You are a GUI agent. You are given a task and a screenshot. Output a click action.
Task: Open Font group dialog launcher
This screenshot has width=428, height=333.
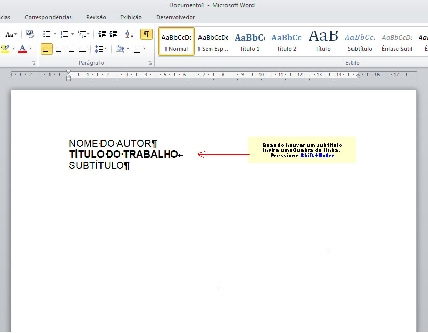[x=33, y=63]
